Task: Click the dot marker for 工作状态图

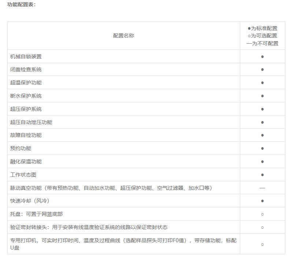Action: (x=262, y=175)
